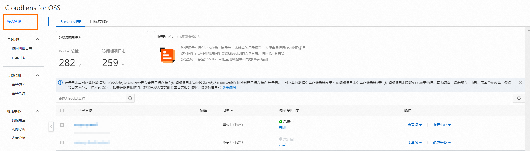This screenshot has height=151, width=530.
Task: Click the OSS数据接入 card title
Action: tap(70, 38)
